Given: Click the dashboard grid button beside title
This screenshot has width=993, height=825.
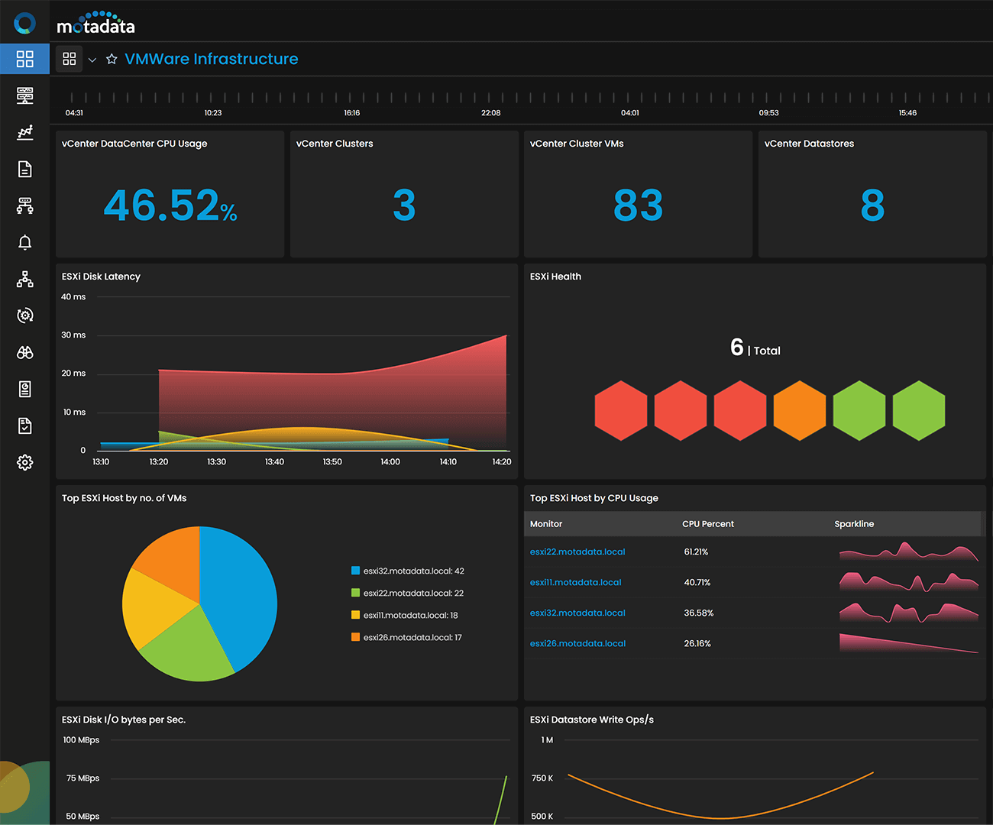Looking at the screenshot, I should coord(70,59).
